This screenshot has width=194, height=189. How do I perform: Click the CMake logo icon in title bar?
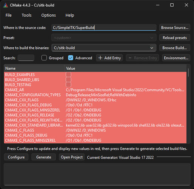pos(6,5)
